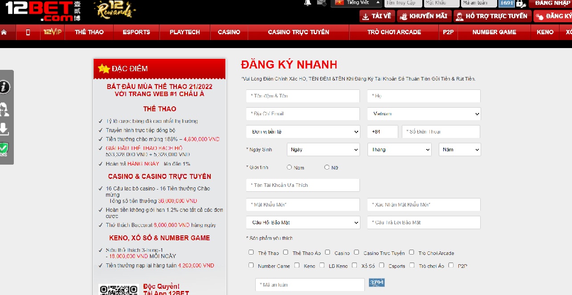Screen dimensions: 572x295
Task: Tick the Thể Thao Ảo checkbox
Action: click(x=286, y=252)
